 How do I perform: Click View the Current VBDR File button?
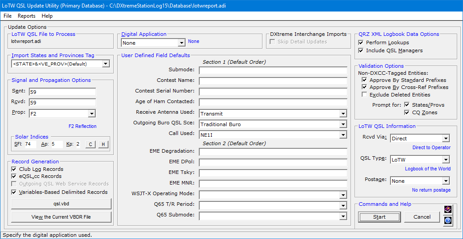pyautogui.click(x=61, y=217)
